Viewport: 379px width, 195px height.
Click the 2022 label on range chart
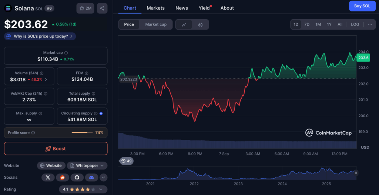click(x=194, y=184)
